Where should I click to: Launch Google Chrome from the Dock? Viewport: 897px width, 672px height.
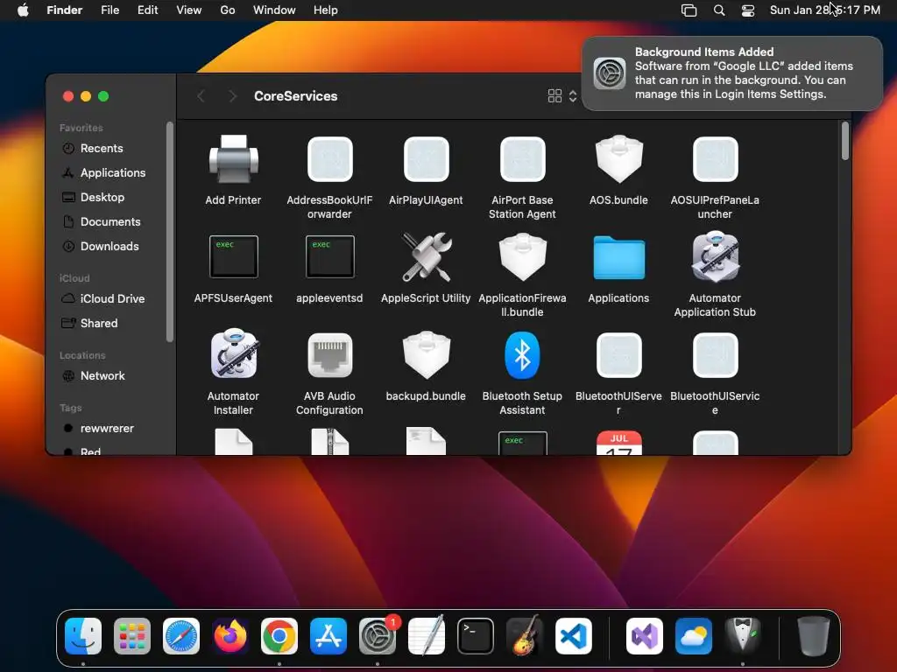279,636
